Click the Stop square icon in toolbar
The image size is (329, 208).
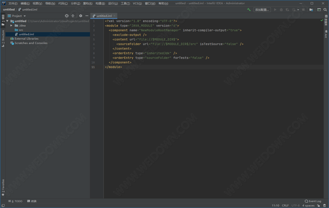pyautogui.click(x=303, y=10)
